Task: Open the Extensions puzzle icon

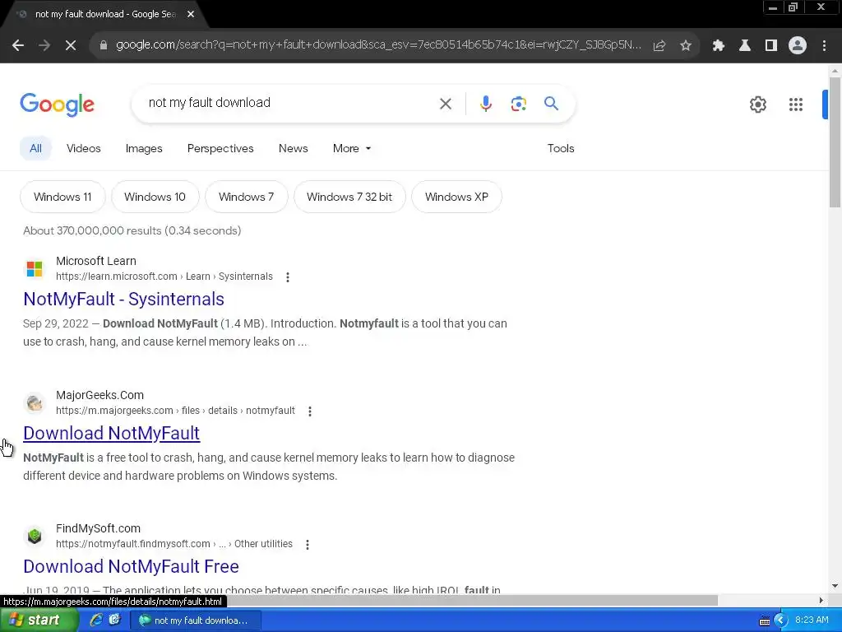Action: coord(718,46)
